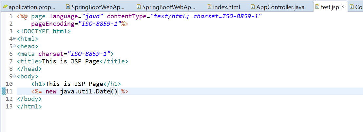363x132 pixels.
Task: Click the HTML file icon on index.html tab
Action: click(209, 7)
